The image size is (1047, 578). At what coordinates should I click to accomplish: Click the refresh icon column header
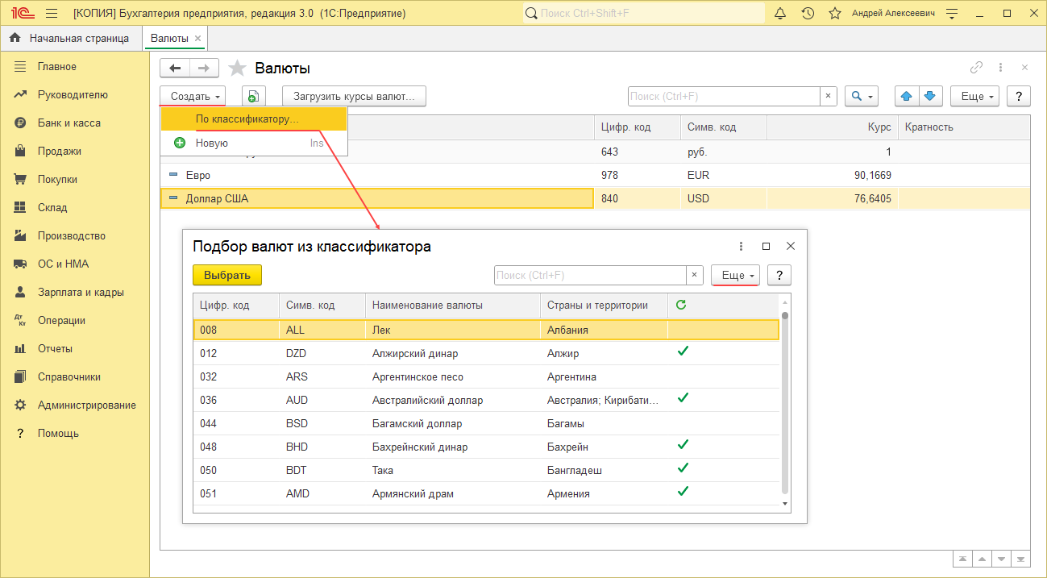coord(681,305)
